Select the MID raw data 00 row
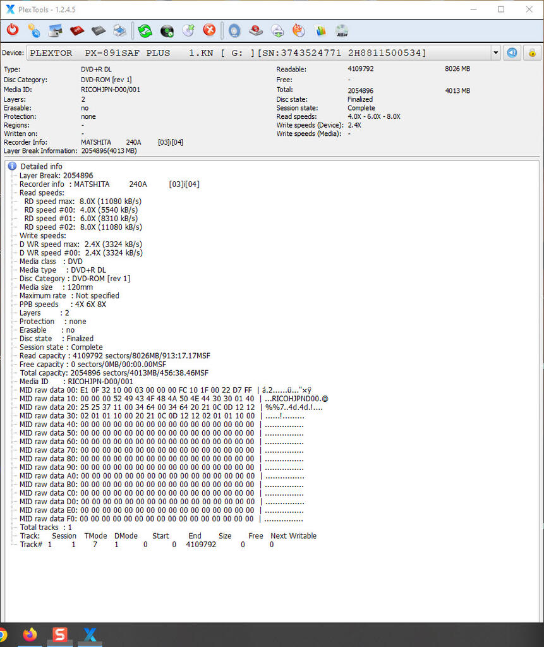This screenshot has height=647, width=544. 166,390
